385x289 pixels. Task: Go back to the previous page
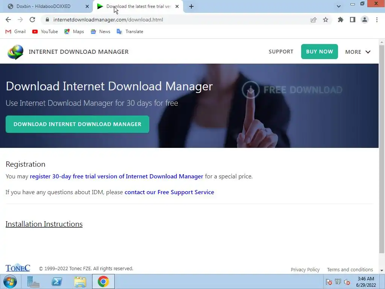pos(8,20)
